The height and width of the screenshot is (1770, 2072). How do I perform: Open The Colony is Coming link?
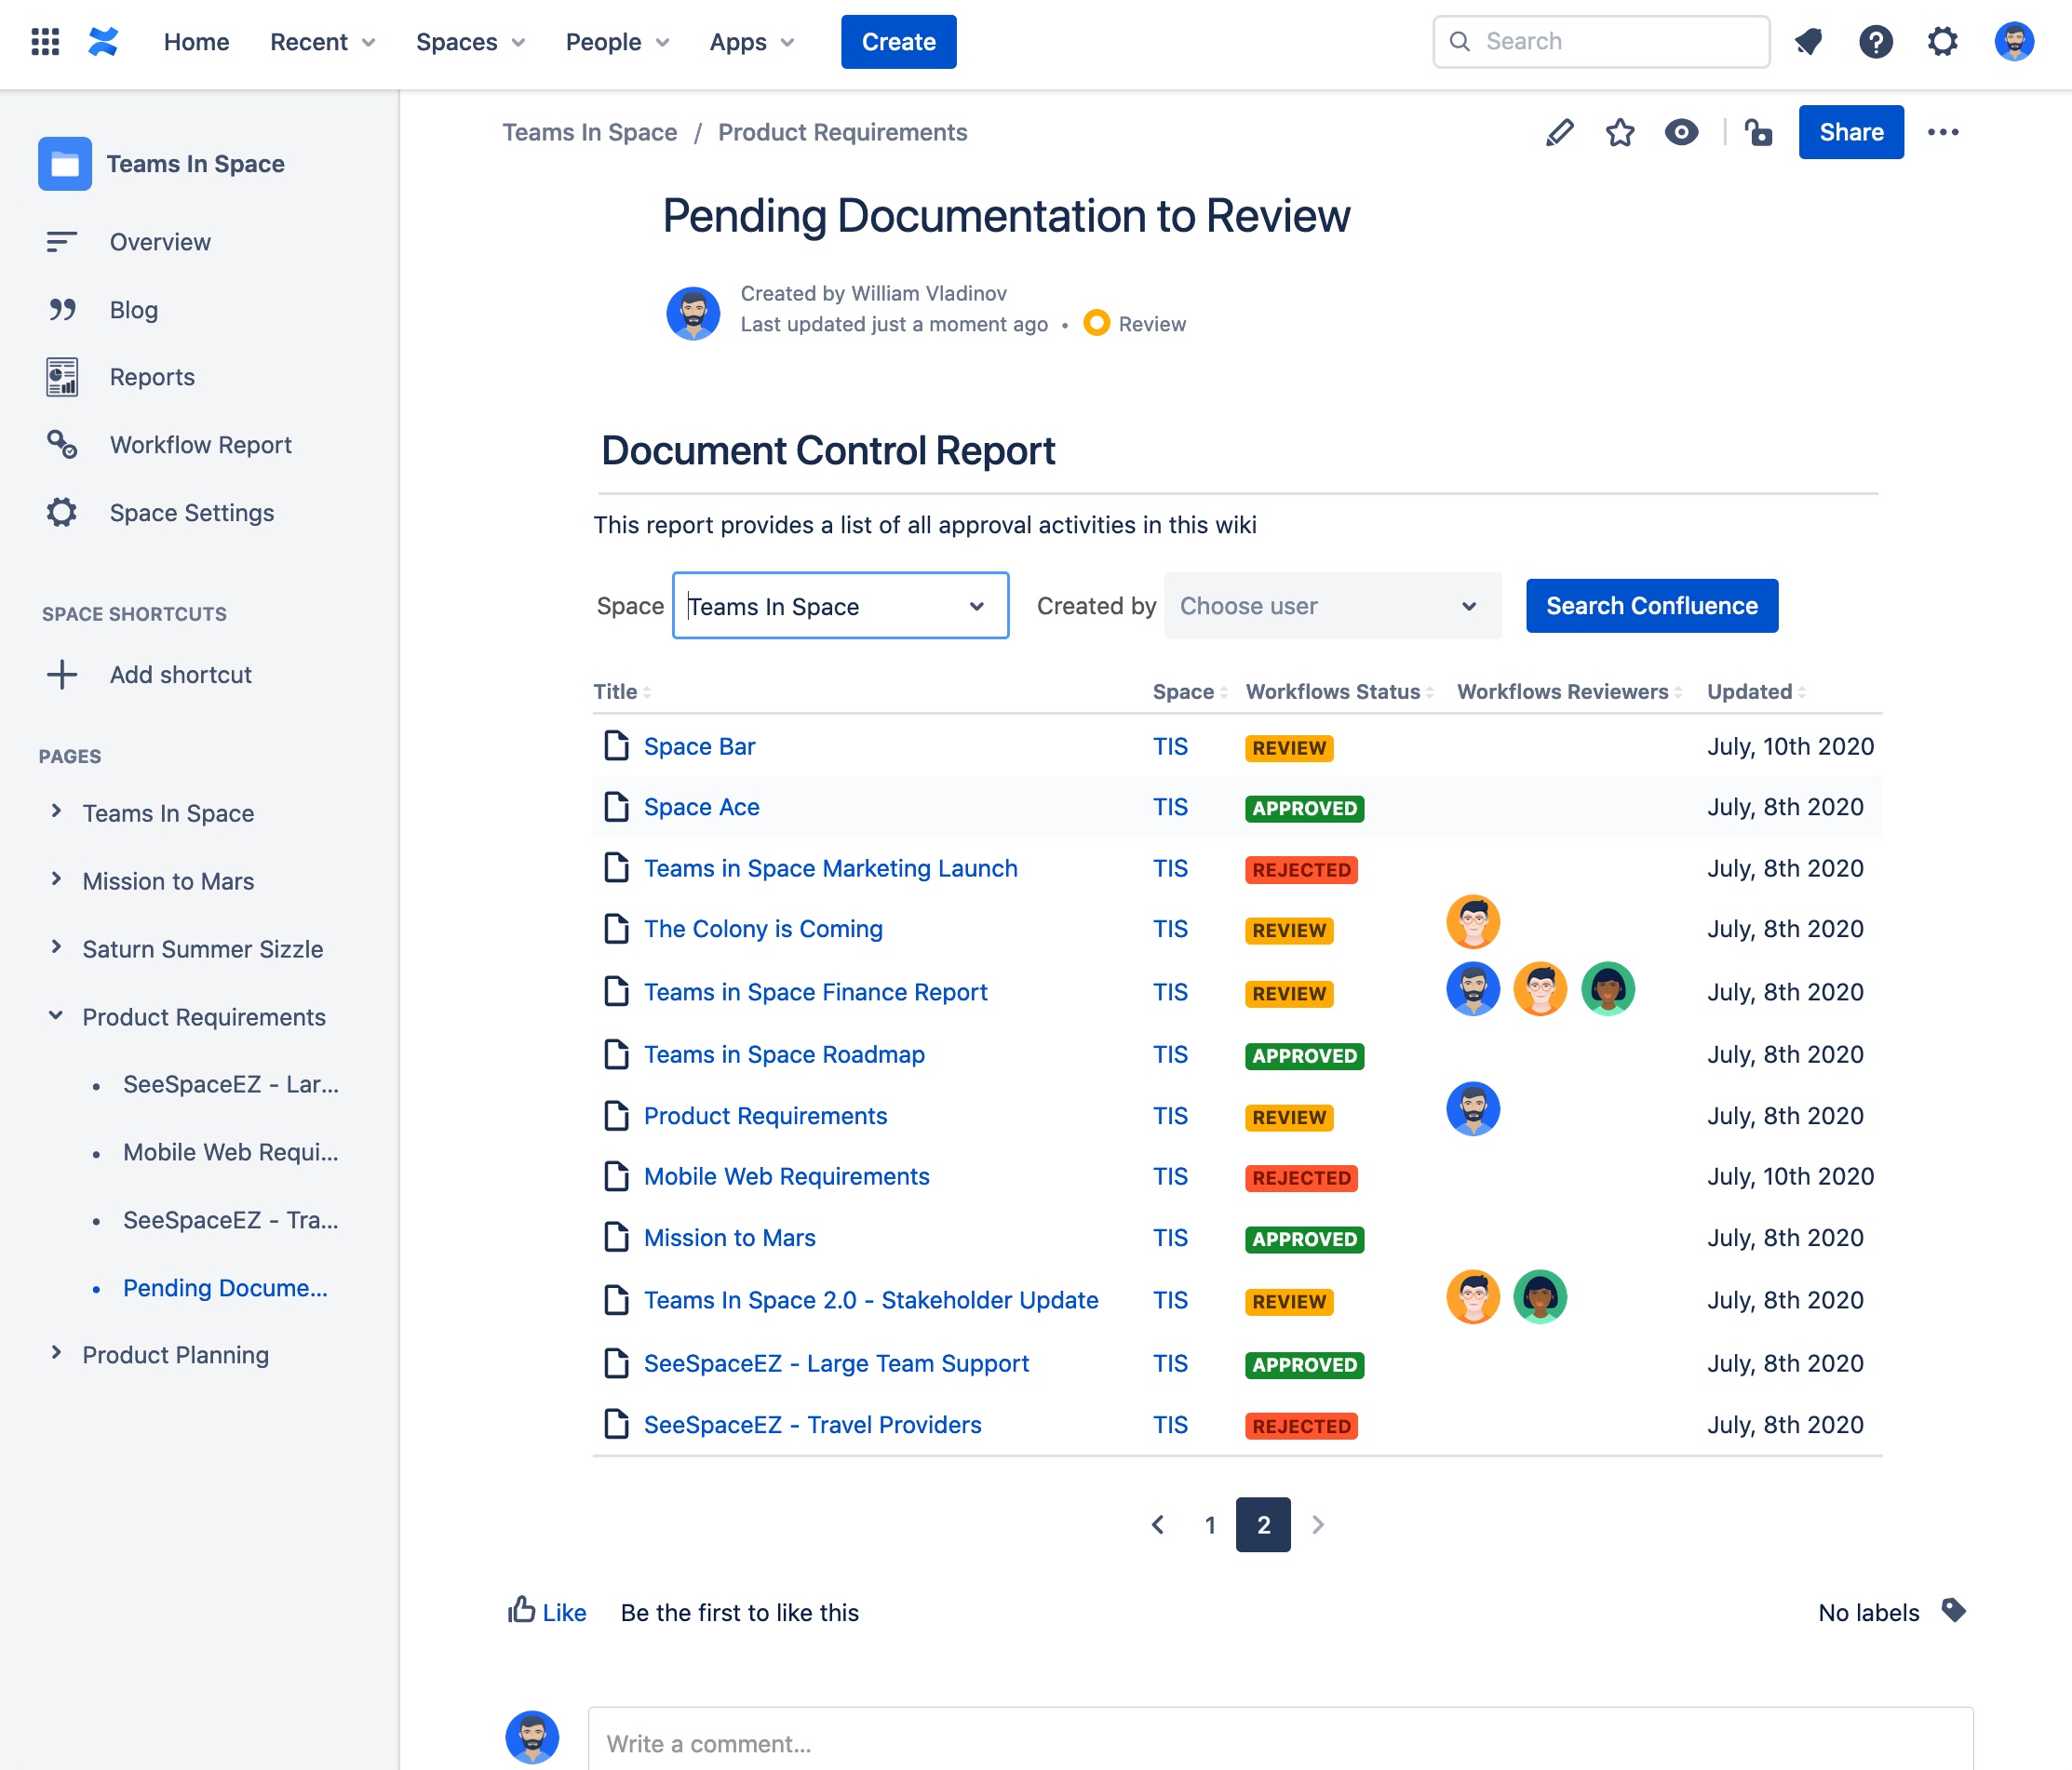[x=763, y=929]
